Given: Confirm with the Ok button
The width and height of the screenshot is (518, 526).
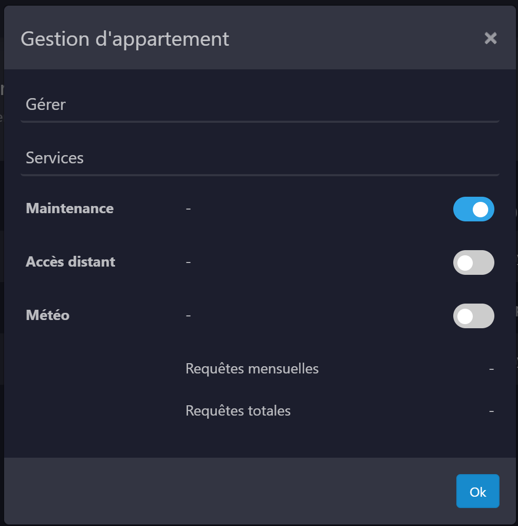Looking at the screenshot, I should coord(477,492).
